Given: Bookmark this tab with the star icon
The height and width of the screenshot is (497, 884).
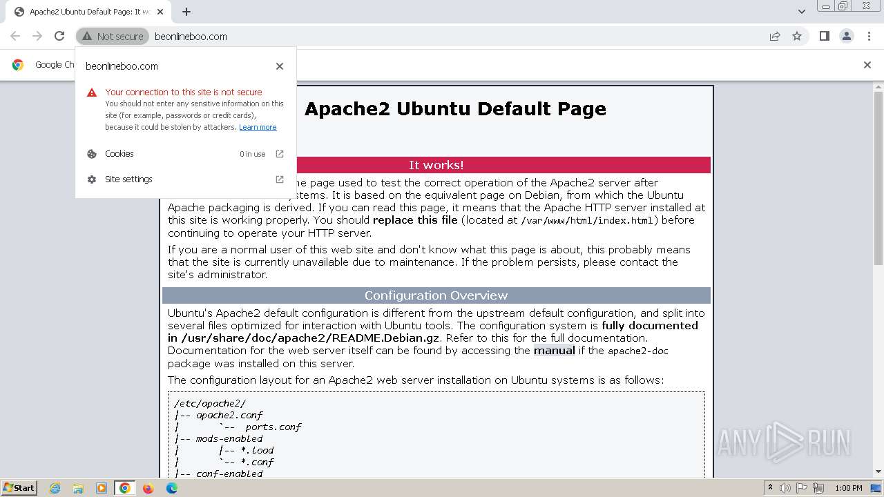Looking at the screenshot, I should pyautogui.click(x=797, y=36).
